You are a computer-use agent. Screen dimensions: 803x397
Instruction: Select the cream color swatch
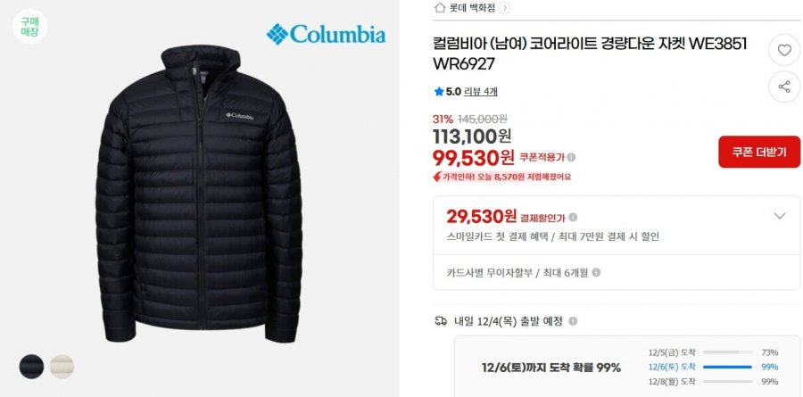point(62,367)
